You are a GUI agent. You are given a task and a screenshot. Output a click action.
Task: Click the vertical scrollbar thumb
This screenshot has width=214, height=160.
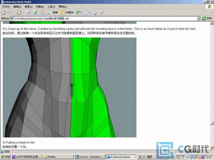[x=212, y=123]
